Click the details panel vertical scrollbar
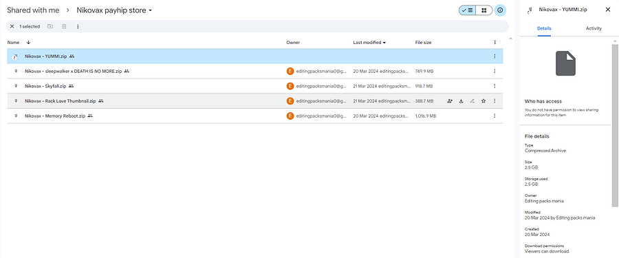The width and height of the screenshot is (619, 258). (x=616, y=125)
